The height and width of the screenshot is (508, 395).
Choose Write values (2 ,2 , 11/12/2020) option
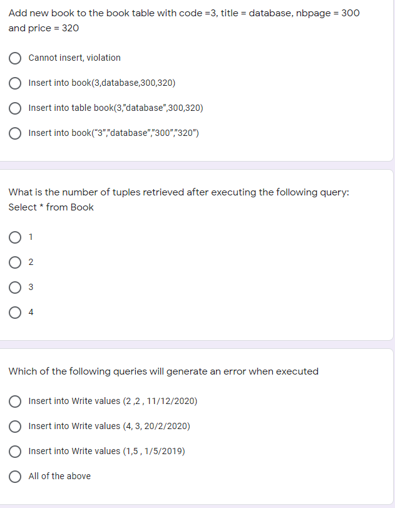pyautogui.click(x=15, y=402)
